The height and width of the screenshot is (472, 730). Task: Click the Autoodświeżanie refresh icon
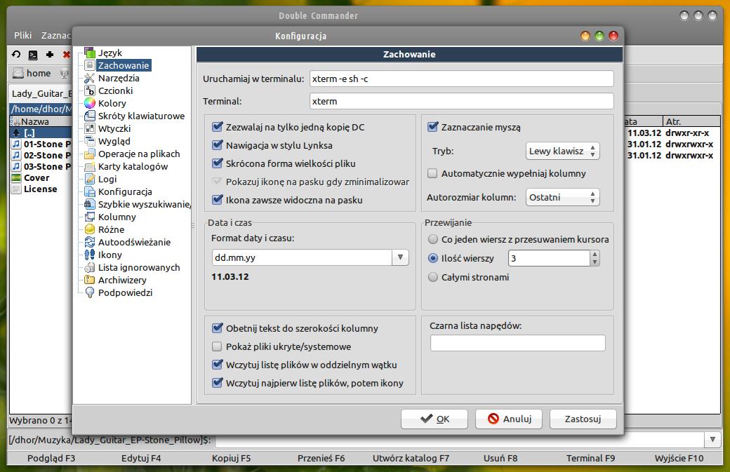pos(90,242)
